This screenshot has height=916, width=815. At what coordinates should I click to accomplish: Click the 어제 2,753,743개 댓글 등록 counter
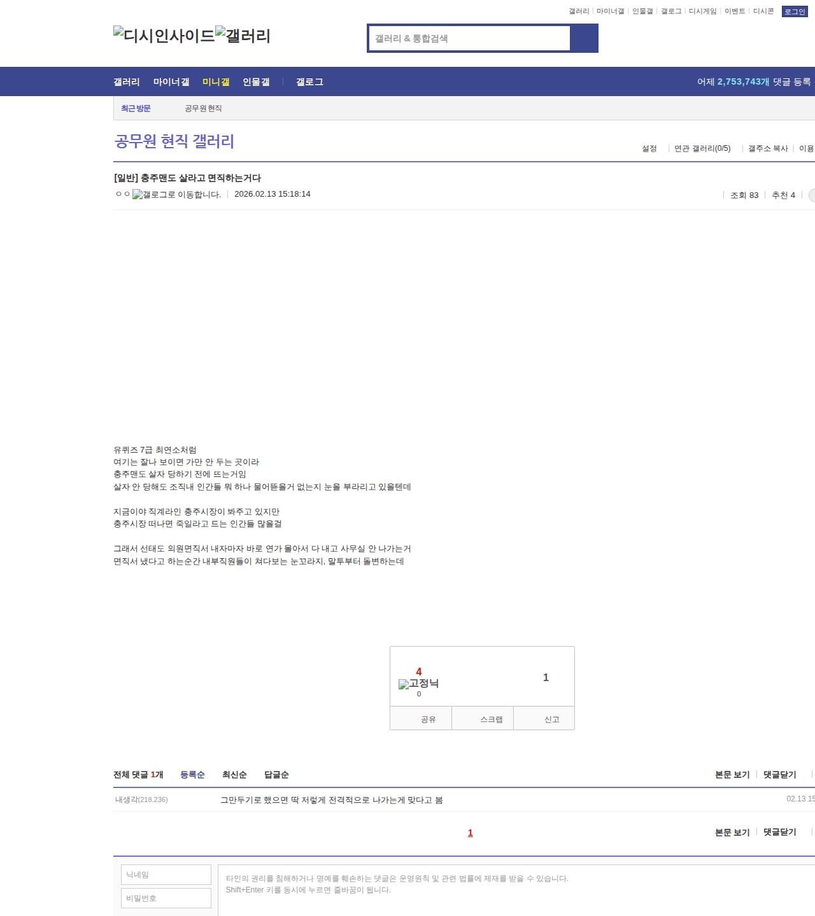tap(754, 82)
